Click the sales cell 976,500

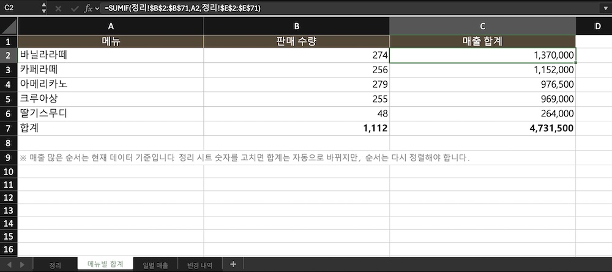pyautogui.click(x=483, y=84)
